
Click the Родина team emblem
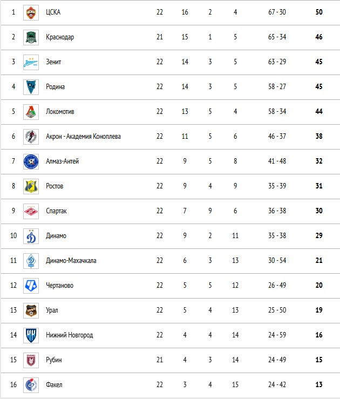pyautogui.click(x=31, y=87)
